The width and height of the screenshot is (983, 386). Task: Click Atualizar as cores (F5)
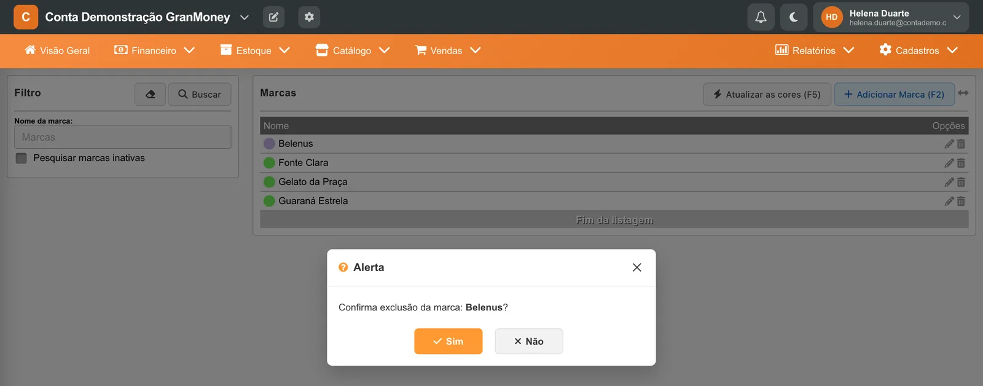767,94
